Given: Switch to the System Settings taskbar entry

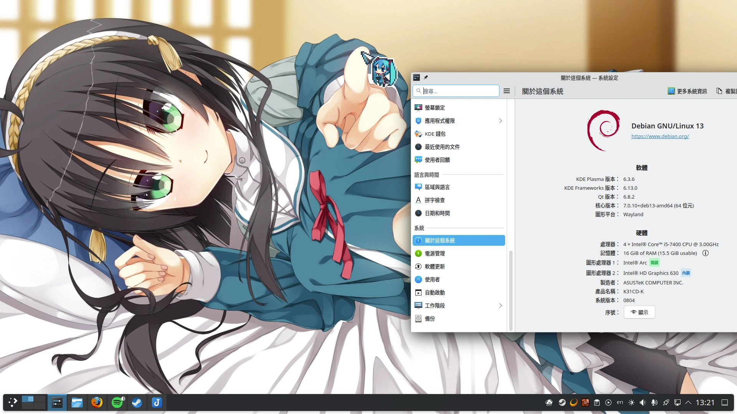Looking at the screenshot, I should (x=57, y=402).
